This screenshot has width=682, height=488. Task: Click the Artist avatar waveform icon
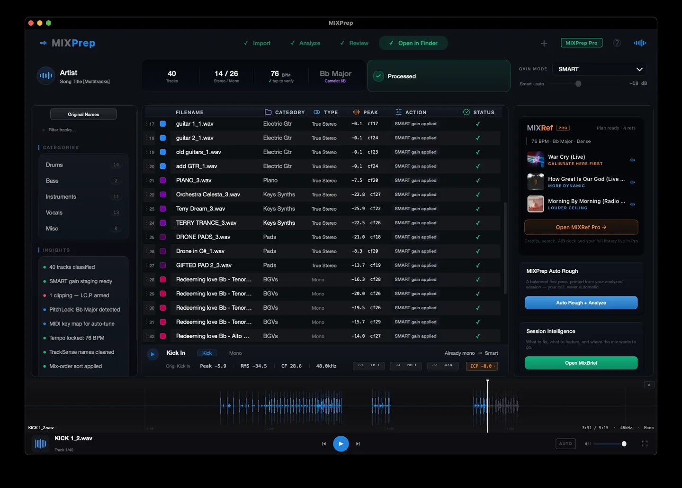point(46,75)
